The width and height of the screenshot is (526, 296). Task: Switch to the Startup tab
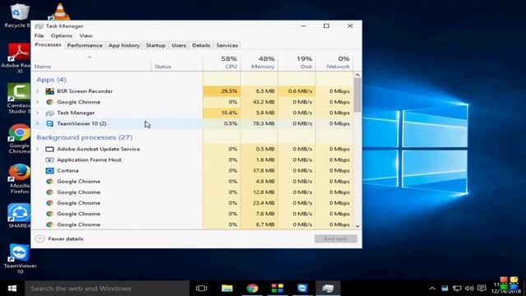(155, 45)
